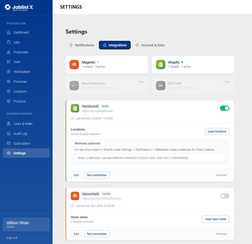Enable the inactive Magento shop toggle
252x244 pixels.
(224, 196)
